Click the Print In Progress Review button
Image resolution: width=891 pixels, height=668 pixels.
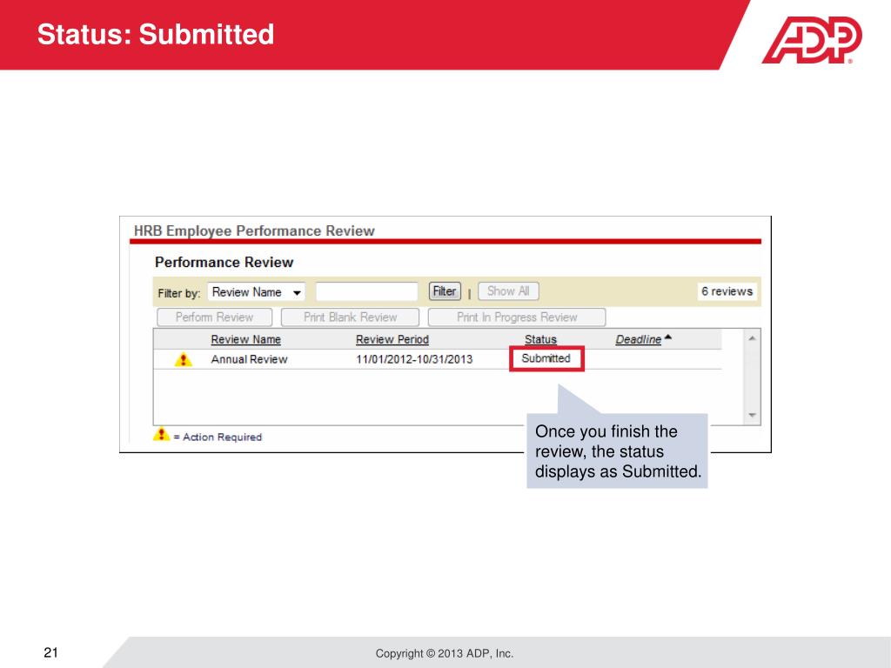(x=517, y=317)
